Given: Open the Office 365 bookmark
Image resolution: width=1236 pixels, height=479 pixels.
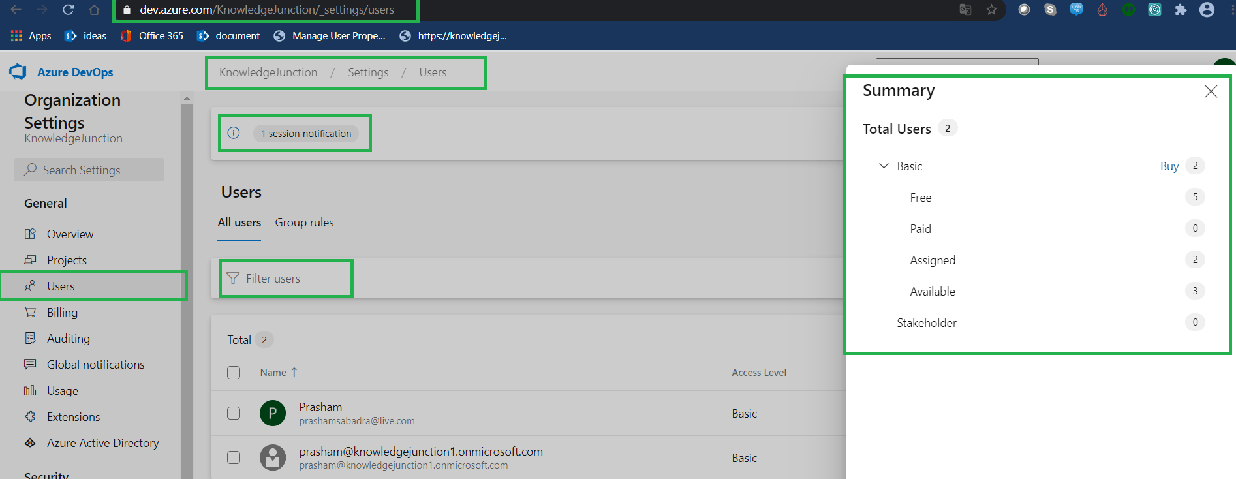Looking at the screenshot, I should (x=153, y=36).
